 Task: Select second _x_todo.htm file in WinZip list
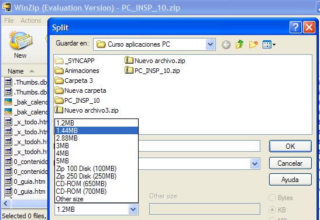click(x=26, y=132)
